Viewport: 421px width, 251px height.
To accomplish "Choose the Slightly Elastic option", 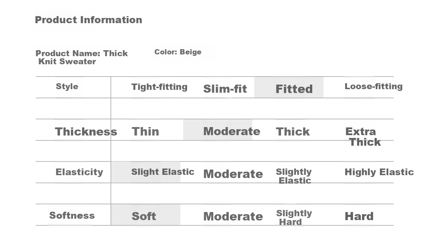I will pos(294,176).
